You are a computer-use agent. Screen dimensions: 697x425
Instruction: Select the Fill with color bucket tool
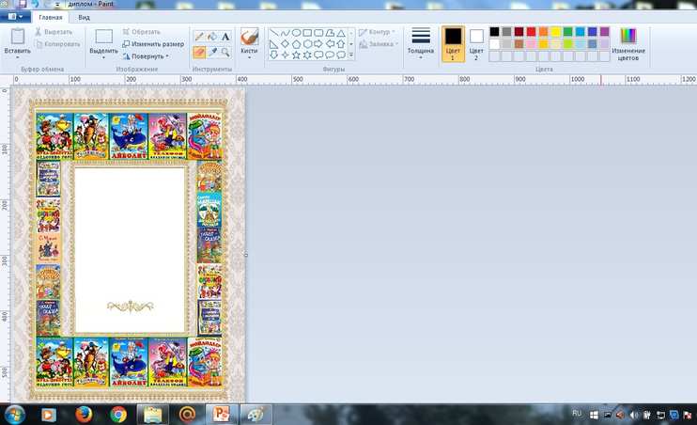tap(212, 37)
